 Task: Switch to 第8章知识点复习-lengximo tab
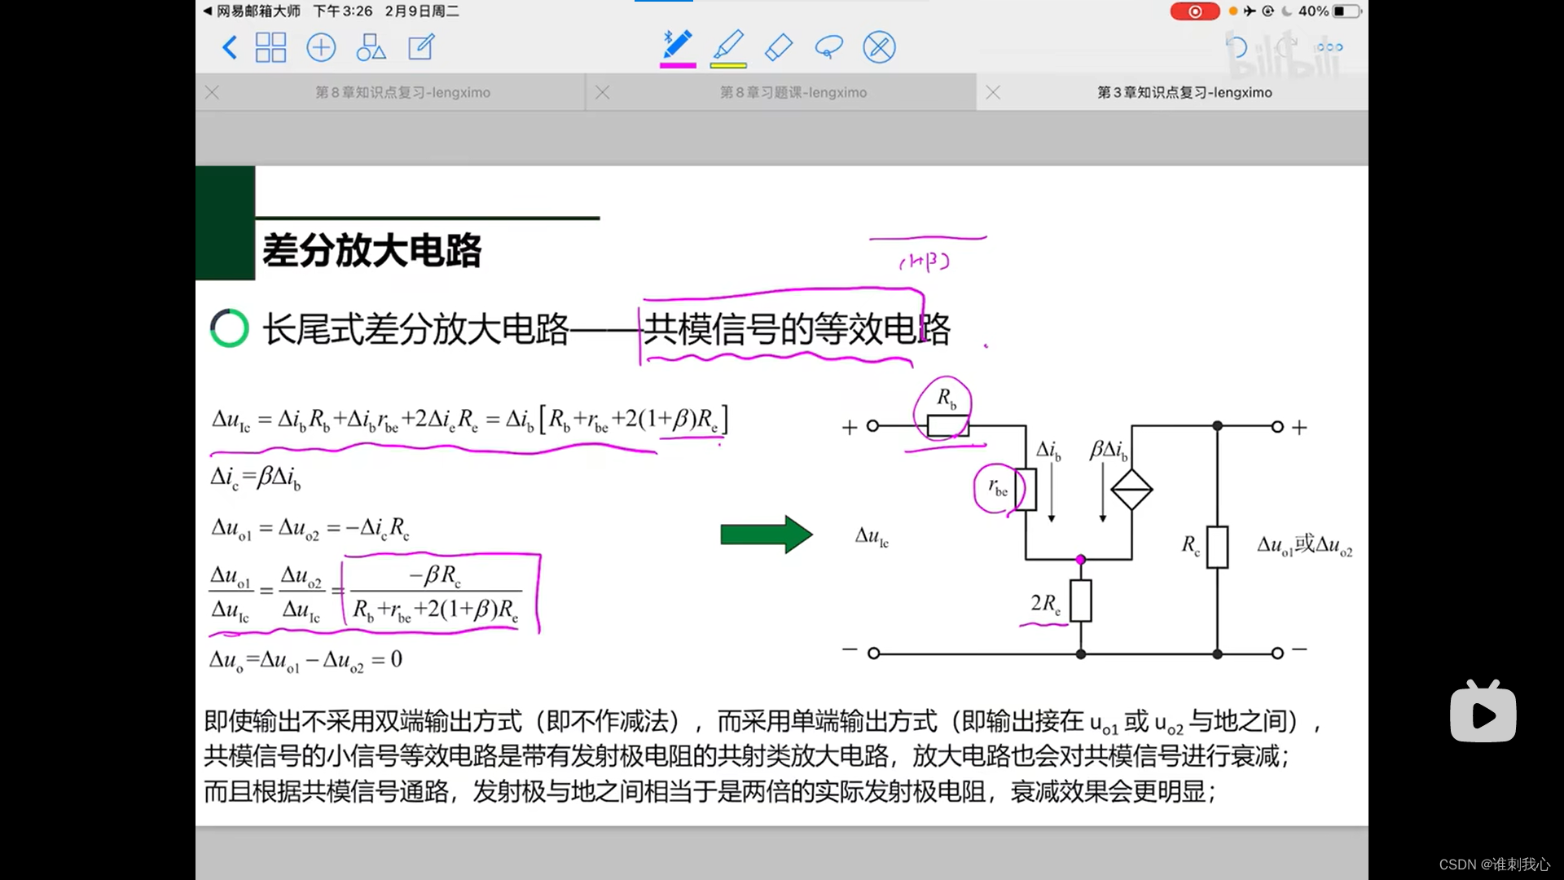coord(402,93)
